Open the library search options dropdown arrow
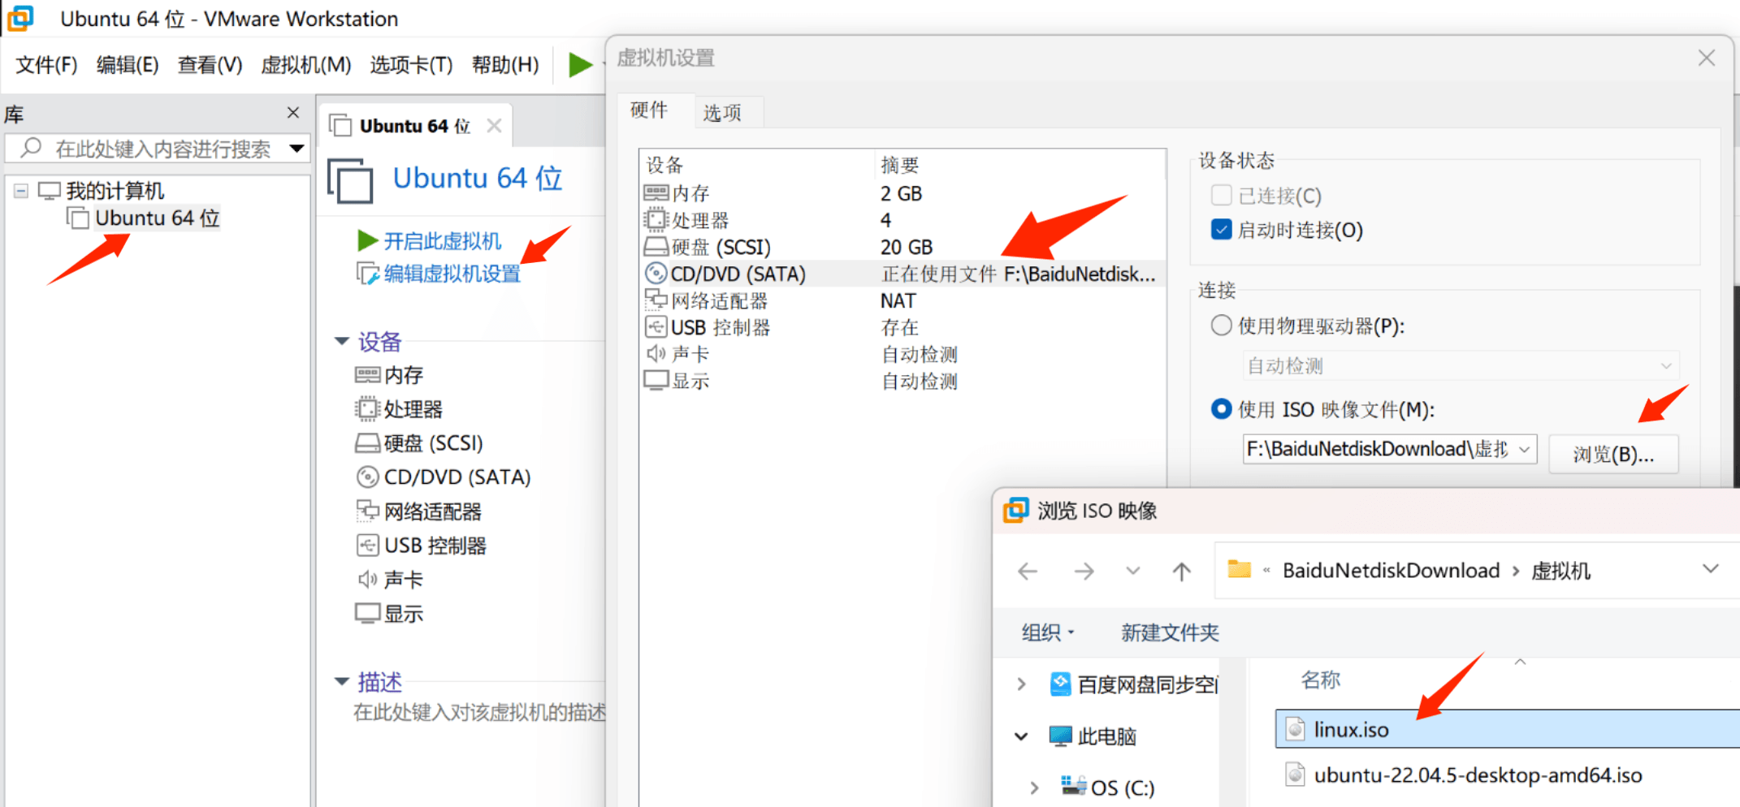The image size is (1740, 807). tap(297, 149)
